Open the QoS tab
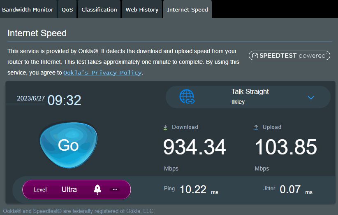The height and width of the screenshot is (215, 338). click(67, 9)
